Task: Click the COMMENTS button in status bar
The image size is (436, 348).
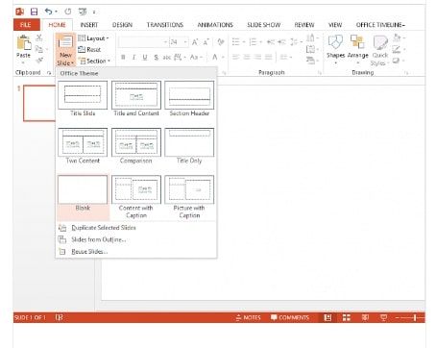Action: point(290,317)
